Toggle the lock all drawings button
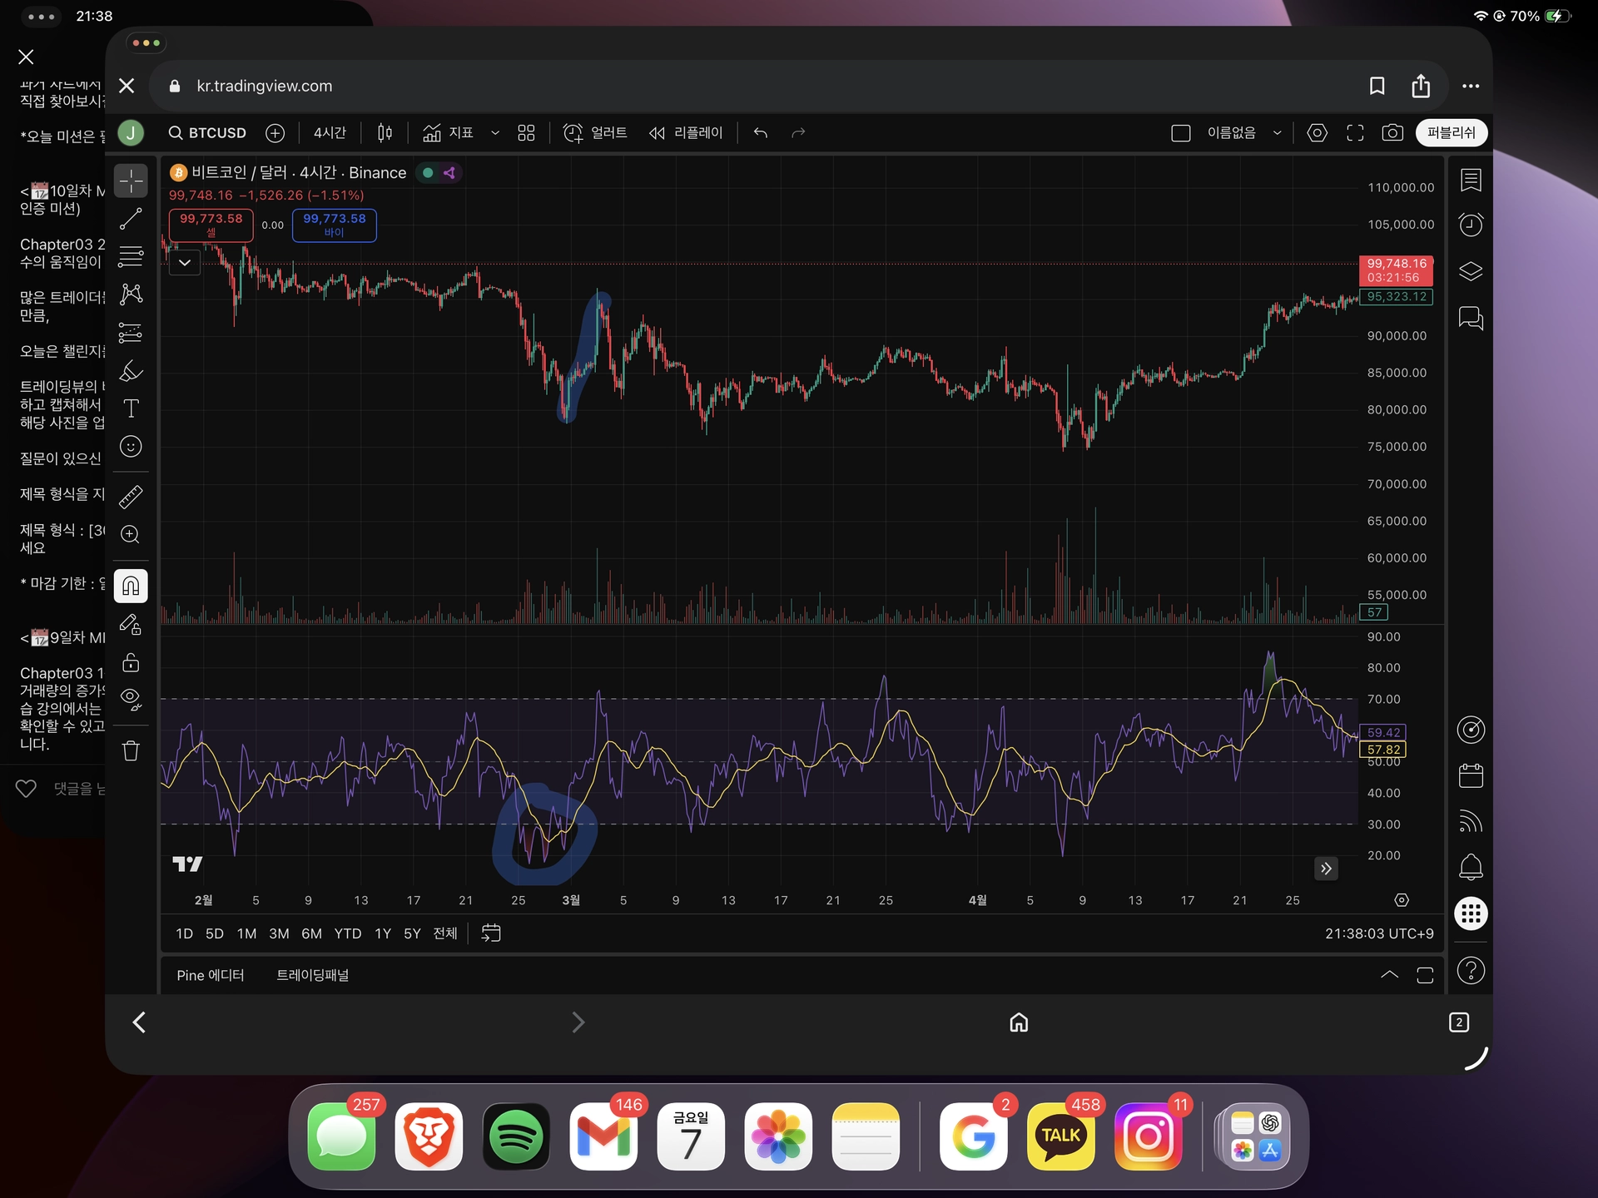The width and height of the screenshot is (1598, 1198). tap(131, 663)
